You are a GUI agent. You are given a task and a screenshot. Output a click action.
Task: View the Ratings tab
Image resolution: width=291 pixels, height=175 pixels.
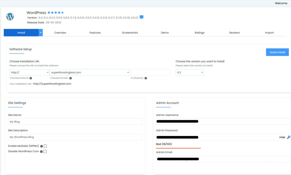pyautogui.click(x=199, y=33)
